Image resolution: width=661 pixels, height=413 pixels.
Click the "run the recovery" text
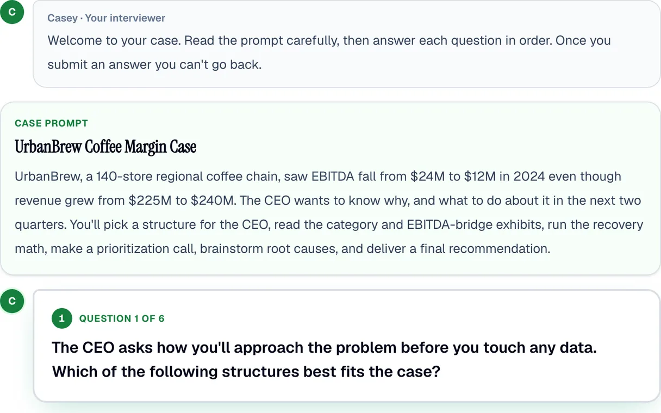(x=596, y=224)
